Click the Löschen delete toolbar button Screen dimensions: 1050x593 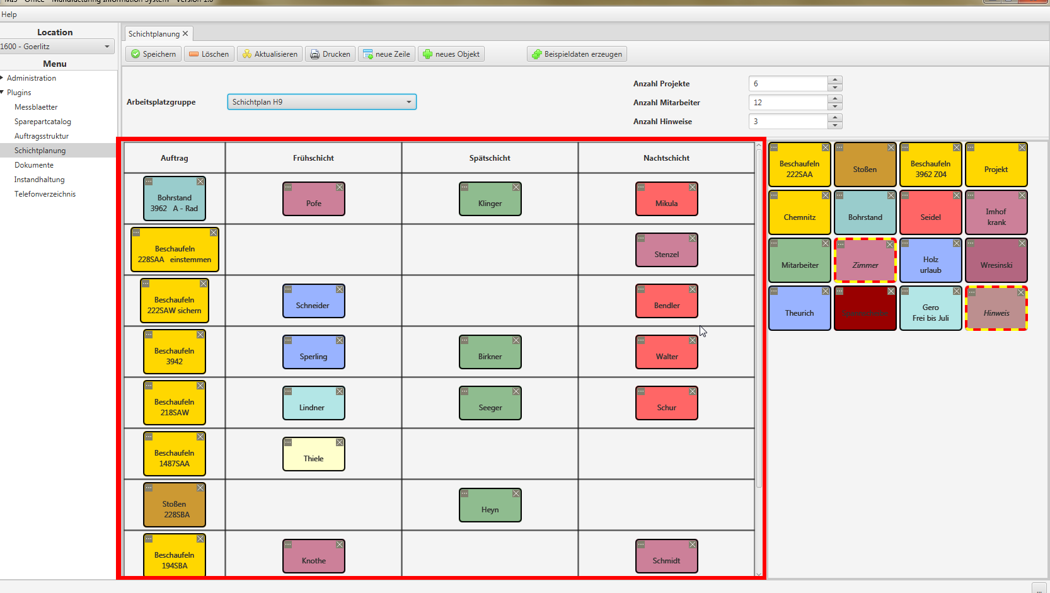tap(209, 54)
